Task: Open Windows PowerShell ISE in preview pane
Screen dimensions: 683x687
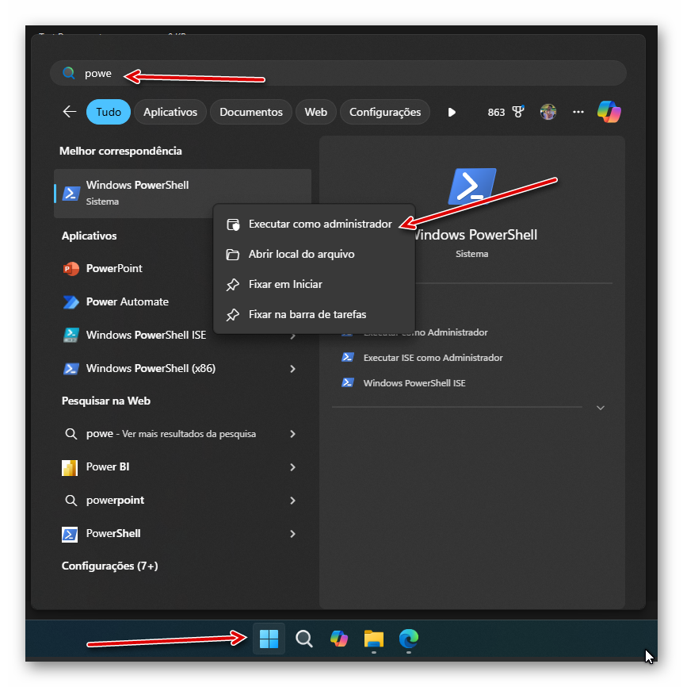Action: [x=414, y=383]
